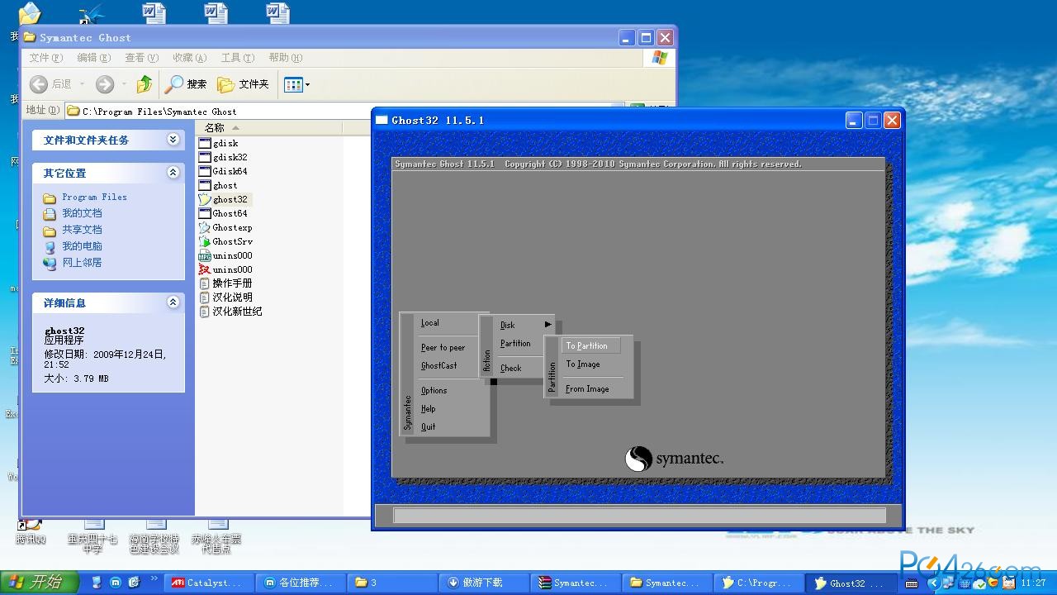The image size is (1057, 595).
Task: Select the Gdisk64 file
Action: [x=223, y=171]
